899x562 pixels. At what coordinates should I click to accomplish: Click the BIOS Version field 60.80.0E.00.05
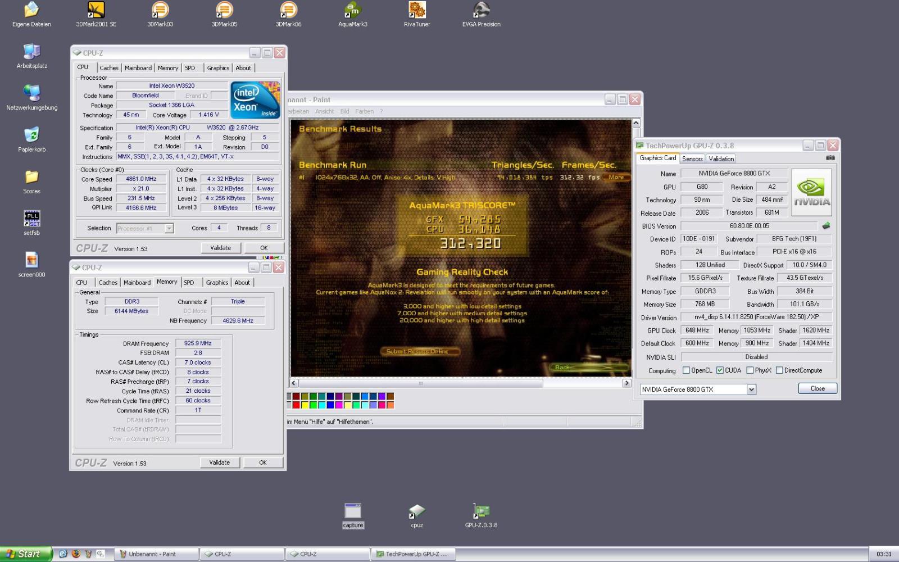pos(750,226)
